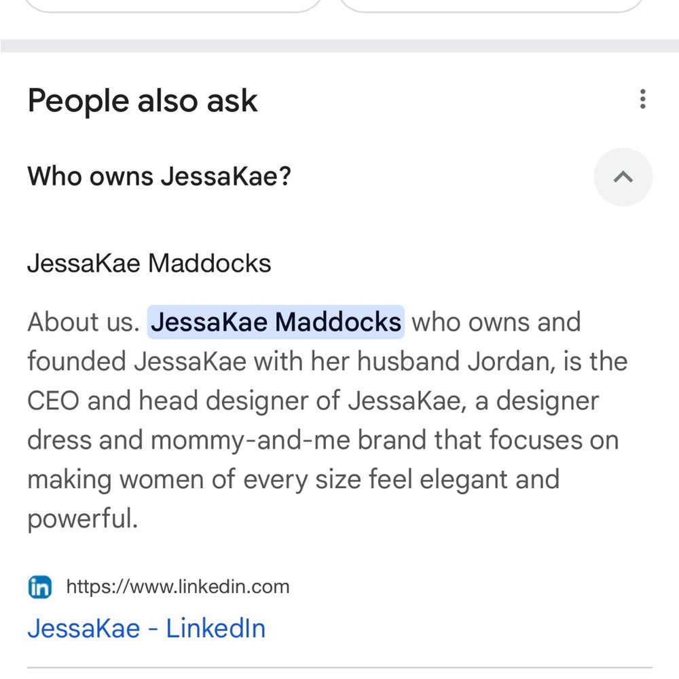
Task: Click the divider line below the LinkedIn result
Action: [x=339, y=668]
